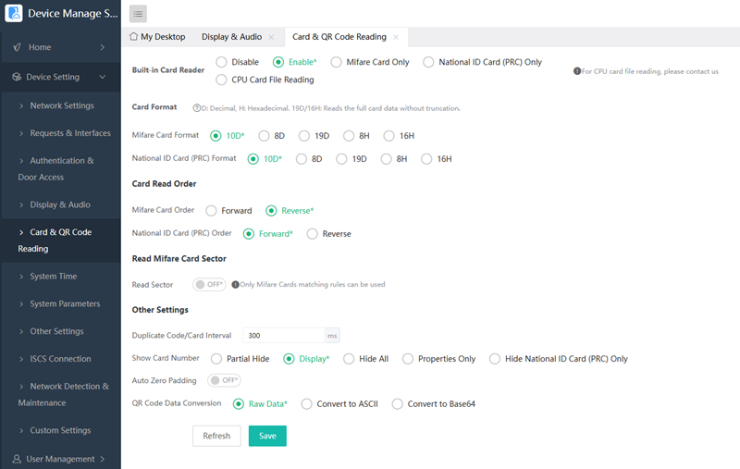Select 8D for National ID Card Format
This screenshot has height=469, width=740.
(302, 159)
